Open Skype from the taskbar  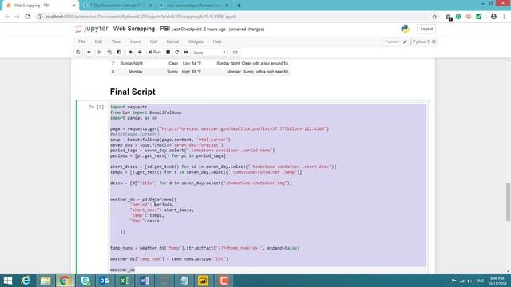(x=85, y=281)
